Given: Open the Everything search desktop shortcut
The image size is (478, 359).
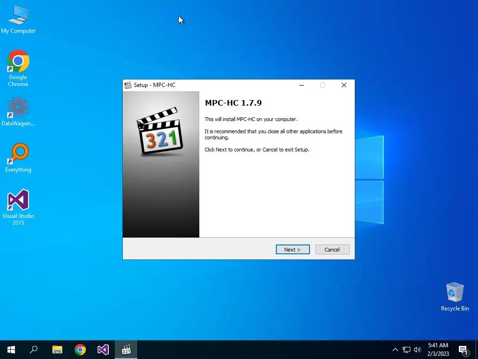Looking at the screenshot, I should [18, 158].
